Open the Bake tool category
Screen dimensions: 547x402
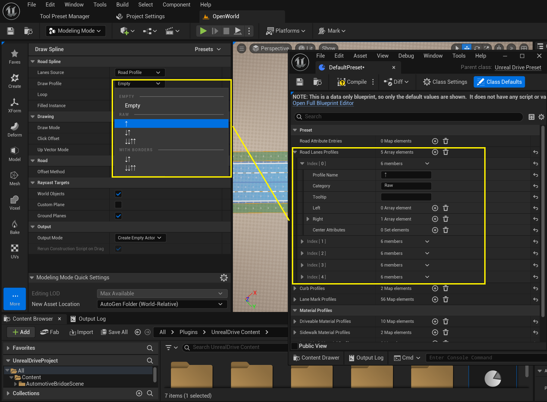(x=15, y=227)
